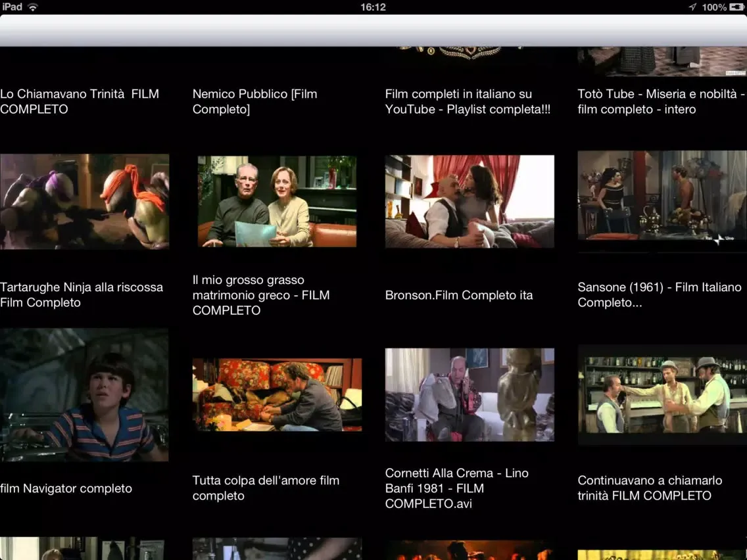Tap 'Cornetti Alla Crema - Lino Banfi 1981' title
The height and width of the screenshot is (560, 747).
point(457,488)
